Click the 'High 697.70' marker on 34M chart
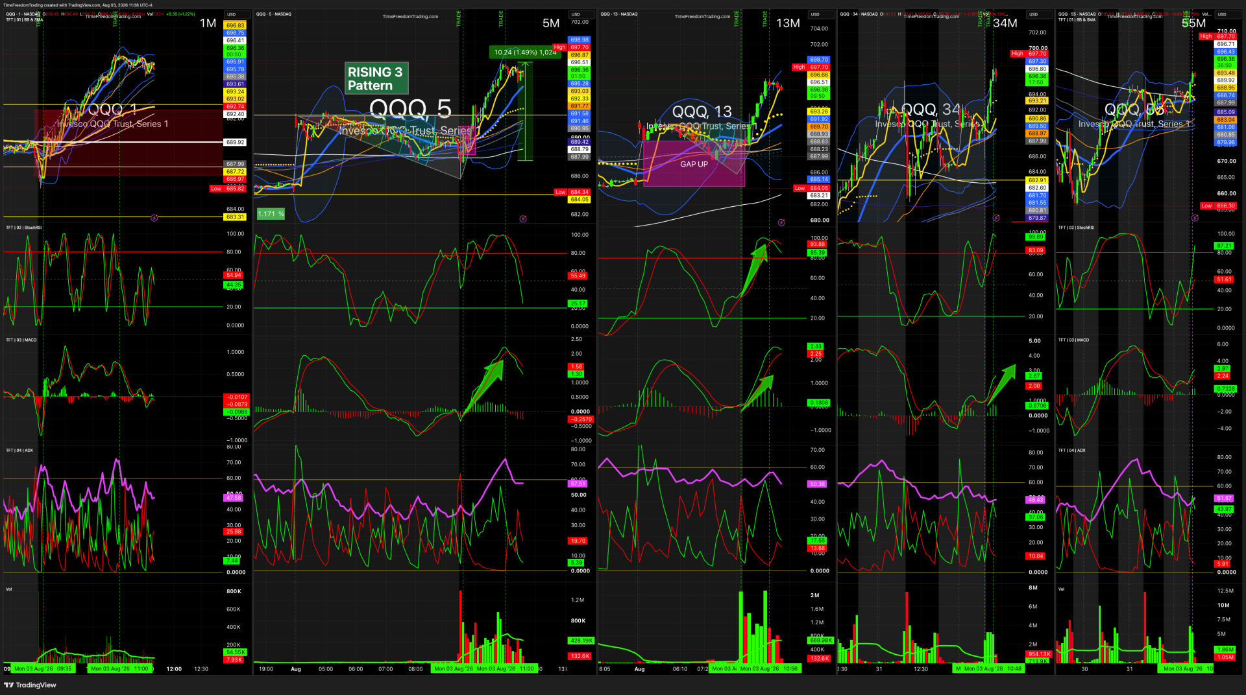 coord(1029,54)
